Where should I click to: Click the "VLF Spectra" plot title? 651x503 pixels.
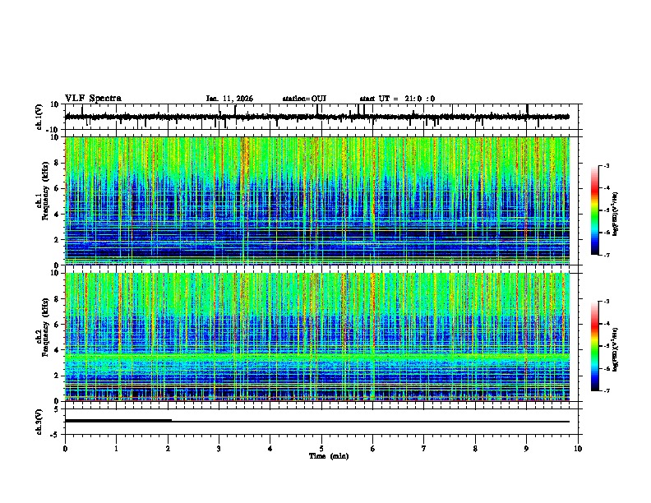tap(93, 99)
